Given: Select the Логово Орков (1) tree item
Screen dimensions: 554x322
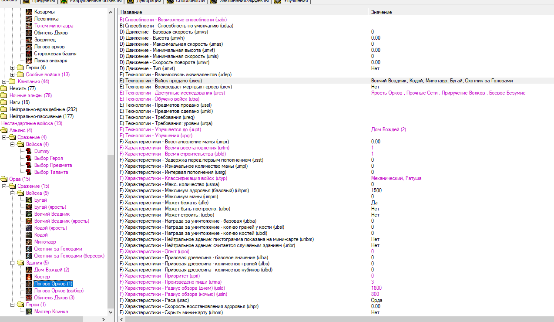Looking at the screenshot, I should 53,284.
